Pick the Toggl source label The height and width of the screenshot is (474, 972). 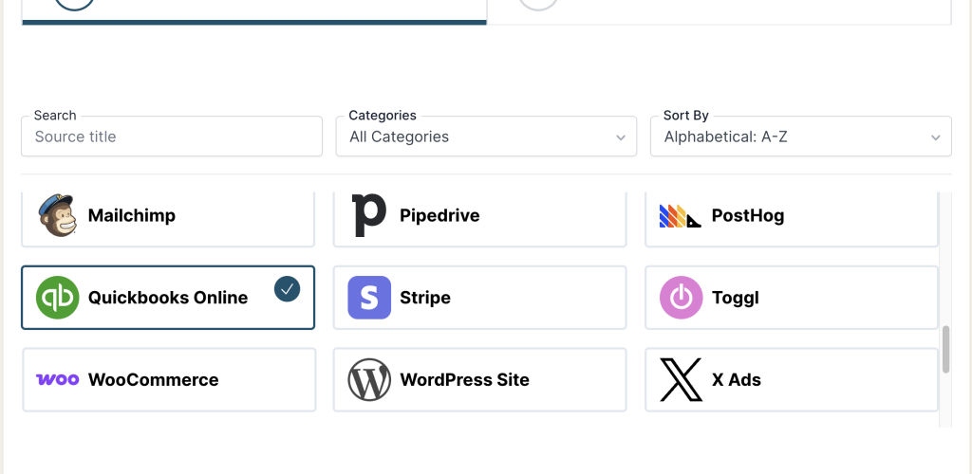[x=736, y=298]
